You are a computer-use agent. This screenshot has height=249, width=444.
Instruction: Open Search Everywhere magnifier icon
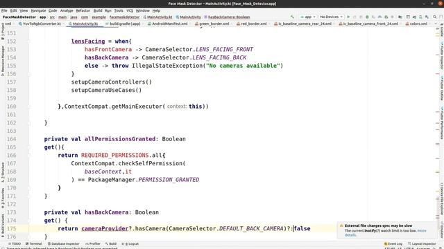(x=435, y=17)
